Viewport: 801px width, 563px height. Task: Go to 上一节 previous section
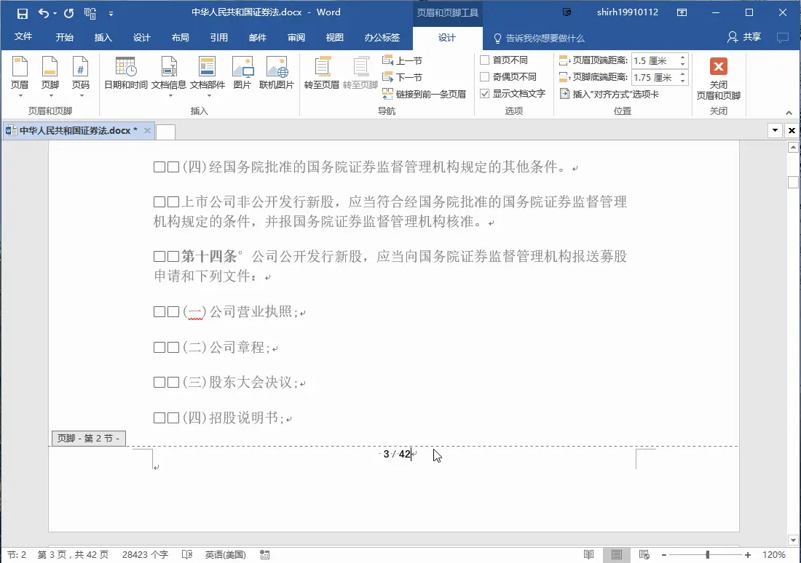tap(402, 61)
